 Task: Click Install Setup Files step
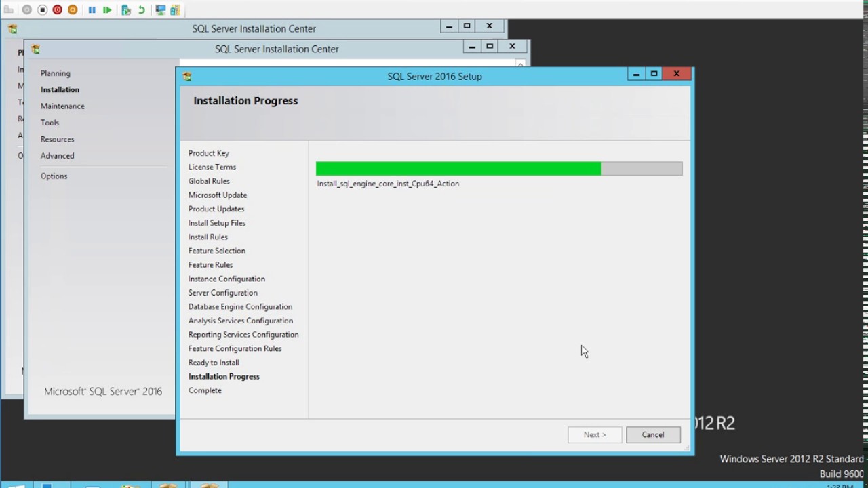217,223
